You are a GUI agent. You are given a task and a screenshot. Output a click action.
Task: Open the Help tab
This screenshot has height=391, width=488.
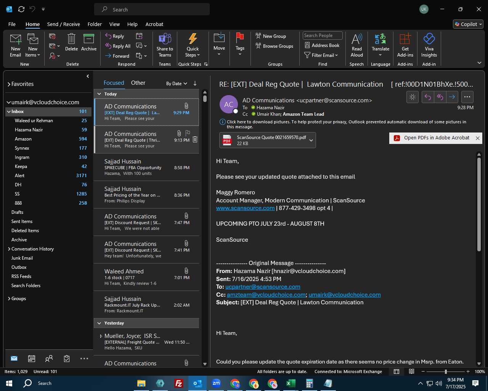(132, 24)
